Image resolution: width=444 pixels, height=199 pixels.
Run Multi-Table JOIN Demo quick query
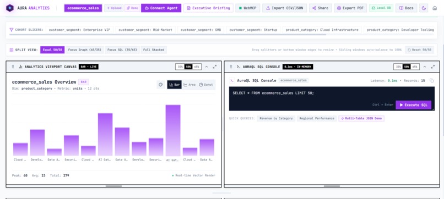[361, 118]
